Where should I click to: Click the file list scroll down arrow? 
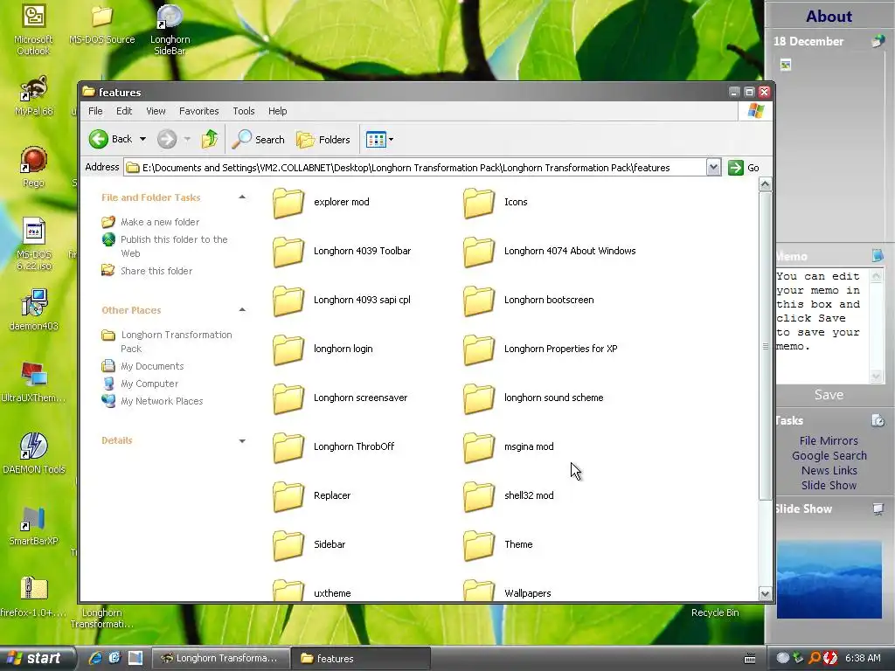[x=765, y=594]
